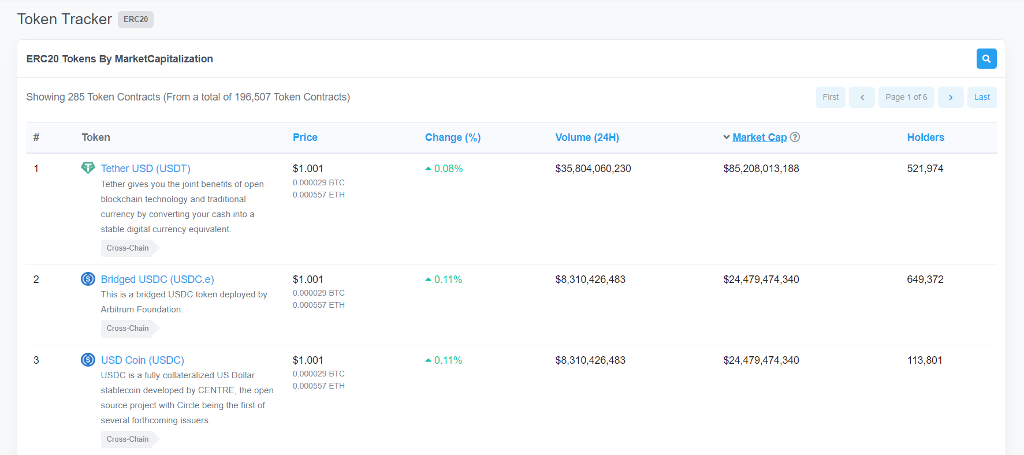Click USD Coin holders count 113,801
1024x455 pixels.
[925, 360]
